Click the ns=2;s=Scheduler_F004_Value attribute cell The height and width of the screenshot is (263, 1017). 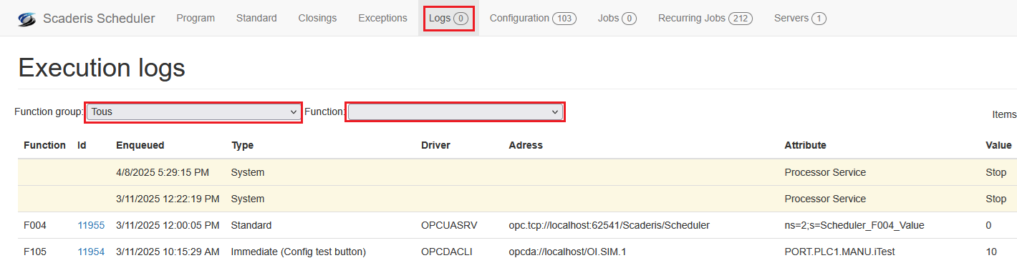click(x=854, y=225)
